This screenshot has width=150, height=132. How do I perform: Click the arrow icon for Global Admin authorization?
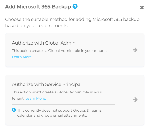135,50
